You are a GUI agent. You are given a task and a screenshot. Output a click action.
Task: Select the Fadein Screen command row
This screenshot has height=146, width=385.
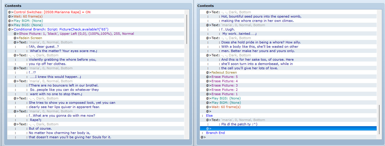tap(96, 38)
